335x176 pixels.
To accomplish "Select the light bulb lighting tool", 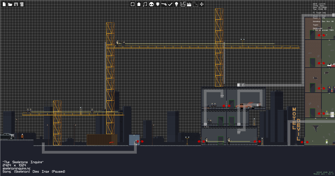I will tap(177, 4).
